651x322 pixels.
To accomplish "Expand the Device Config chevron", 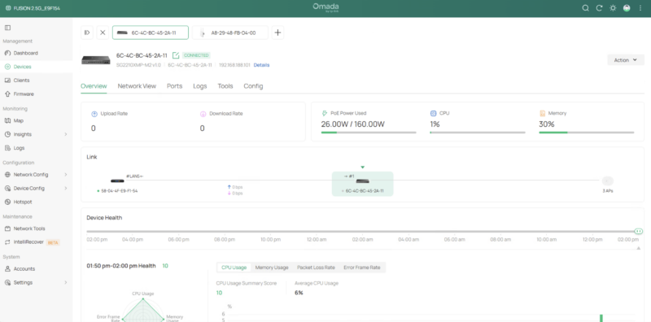I will click(x=66, y=189).
